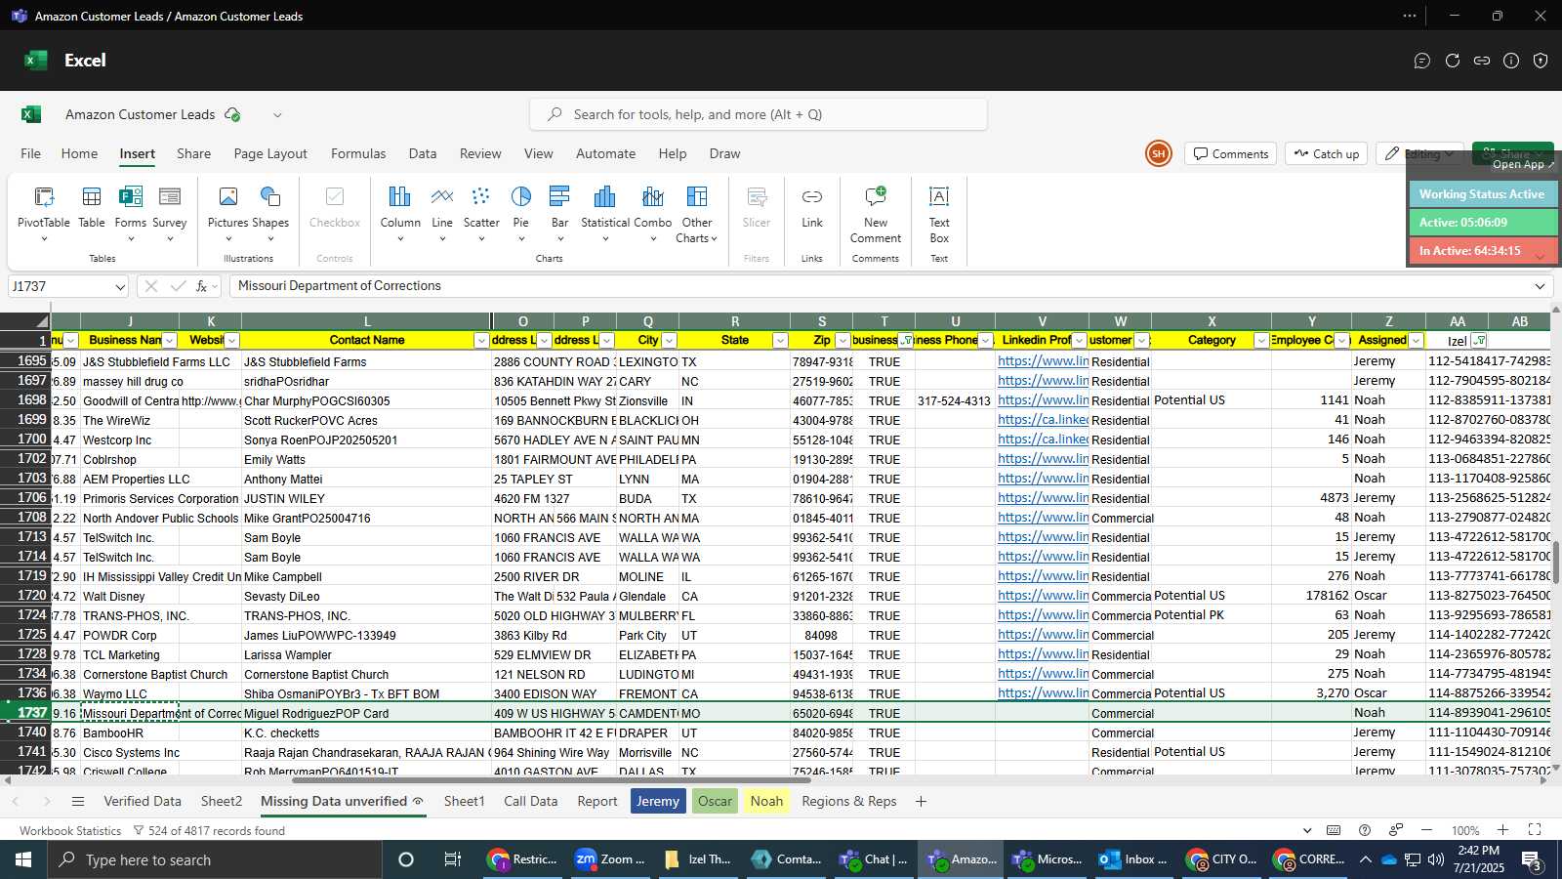The height and width of the screenshot is (879, 1562).
Task: Expand the formula bar chevron
Action: pyautogui.click(x=1540, y=286)
